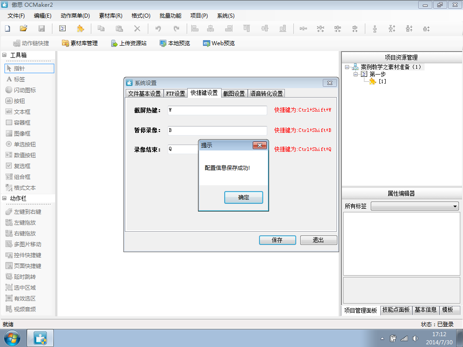Select the Text box (文本框) tool
This screenshot has width=463, height=347.
point(18,112)
